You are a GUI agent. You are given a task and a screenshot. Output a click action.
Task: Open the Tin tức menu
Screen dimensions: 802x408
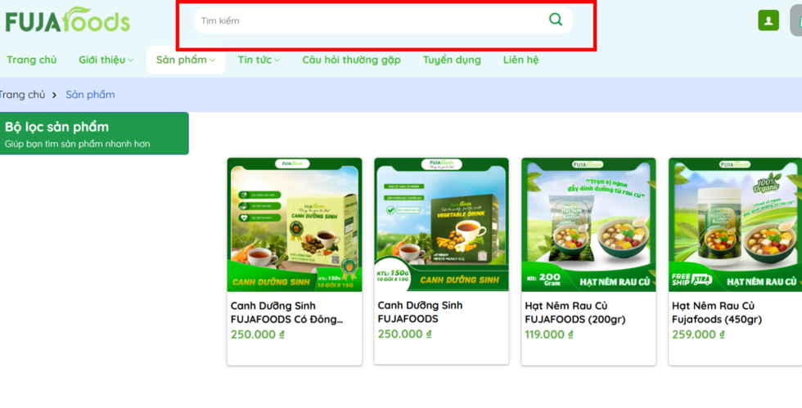(x=259, y=60)
